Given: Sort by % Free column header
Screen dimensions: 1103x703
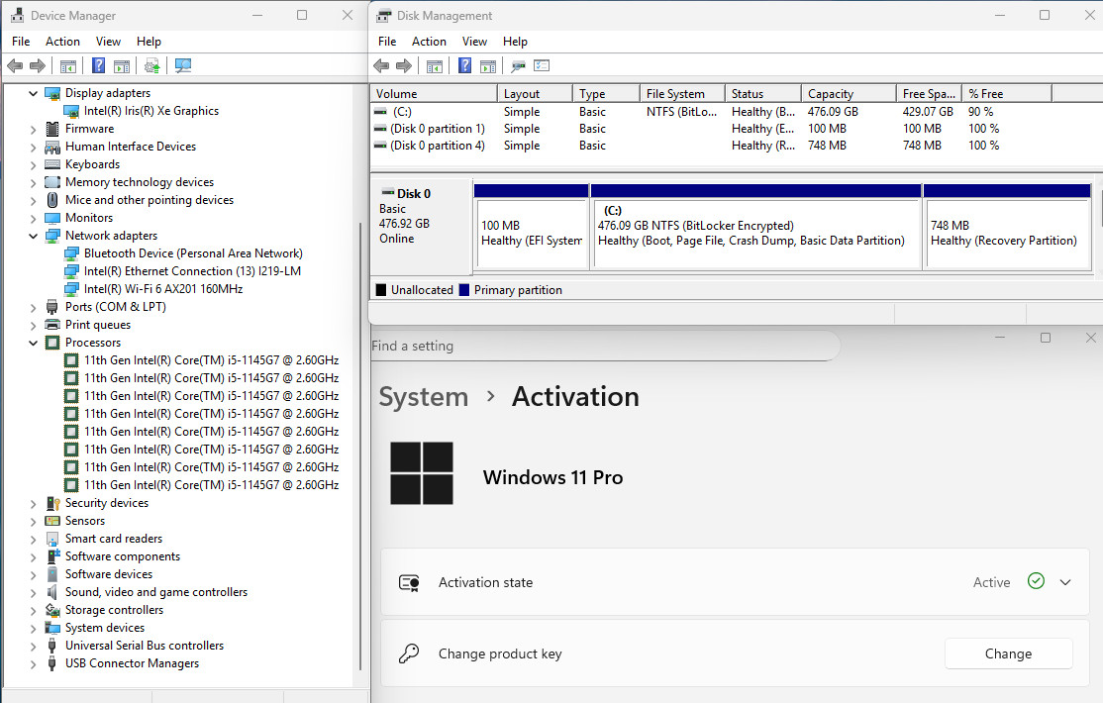Looking at the screenshot, I should coord(1007,94).
